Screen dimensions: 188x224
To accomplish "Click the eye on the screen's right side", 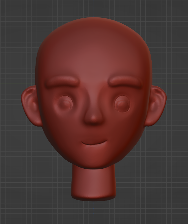I will [x=122, y=104].
